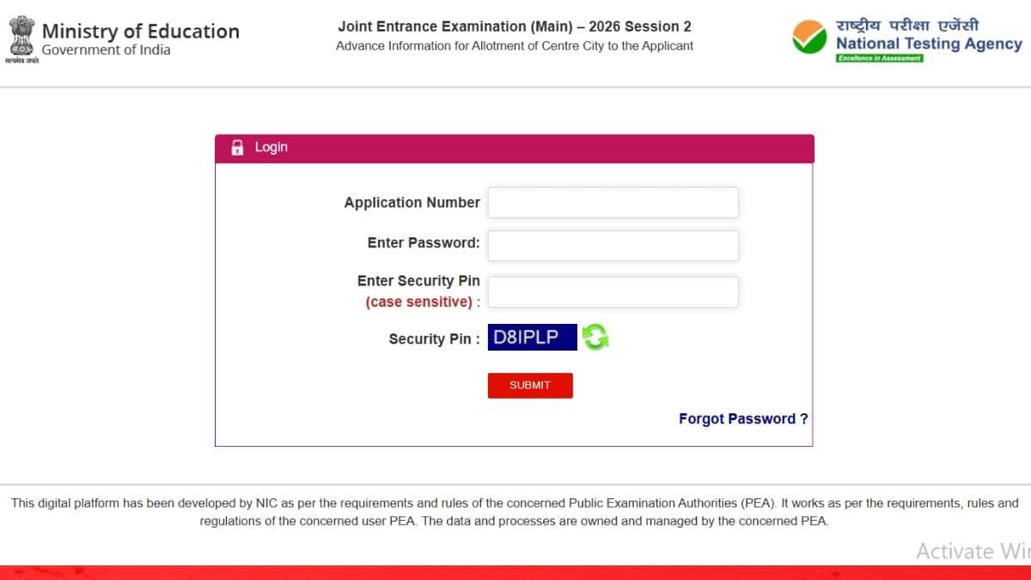Viewport: 1031px width, 580px height.
Task: Click the NTA orange-green checkmark logo
Action: pyautogui.click(x=809, y=38)
